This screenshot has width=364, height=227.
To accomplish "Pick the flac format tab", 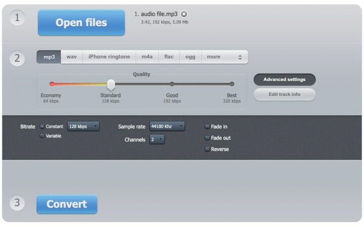I will [169, 57].
